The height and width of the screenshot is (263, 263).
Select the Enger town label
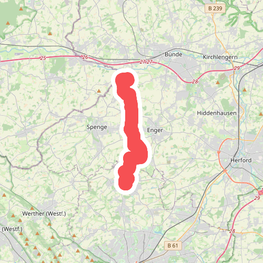click(x=155, y=130)
